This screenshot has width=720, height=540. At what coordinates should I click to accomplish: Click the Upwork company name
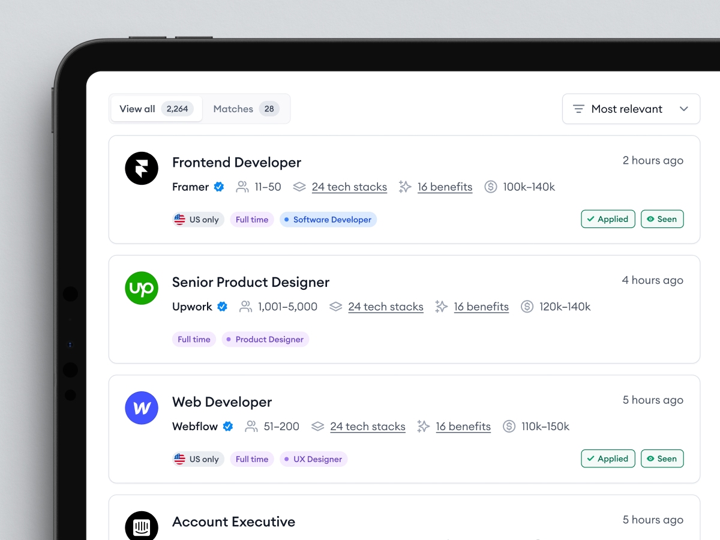click(x=193, y=307)
